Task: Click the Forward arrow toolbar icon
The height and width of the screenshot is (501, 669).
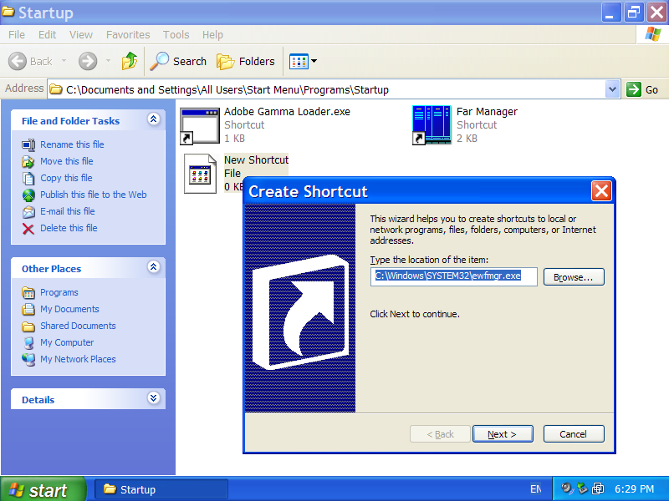Action: 88,61
